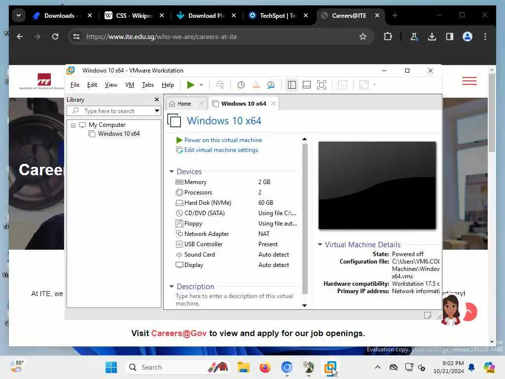Image resolution: width=505 pixels, height=379 pixels.
Task: Open the power options dropdown arrow beside play
Action: pos(201,85)
